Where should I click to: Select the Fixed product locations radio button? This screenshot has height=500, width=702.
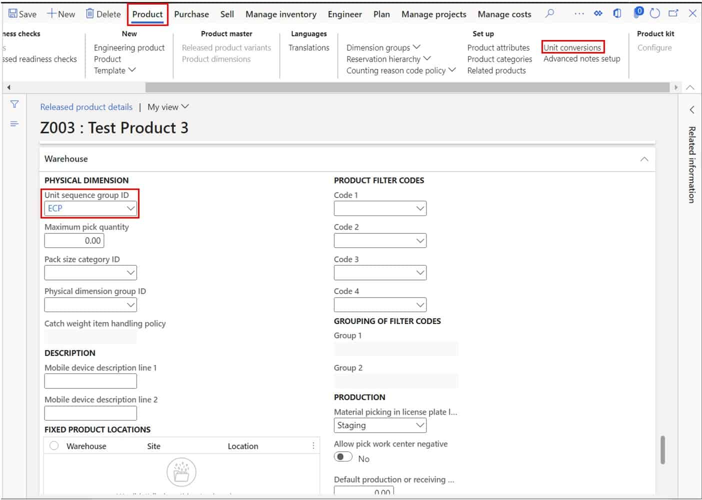(54, 445)
